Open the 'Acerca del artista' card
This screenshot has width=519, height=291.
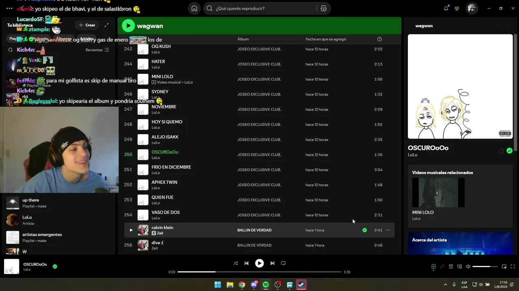460,243
